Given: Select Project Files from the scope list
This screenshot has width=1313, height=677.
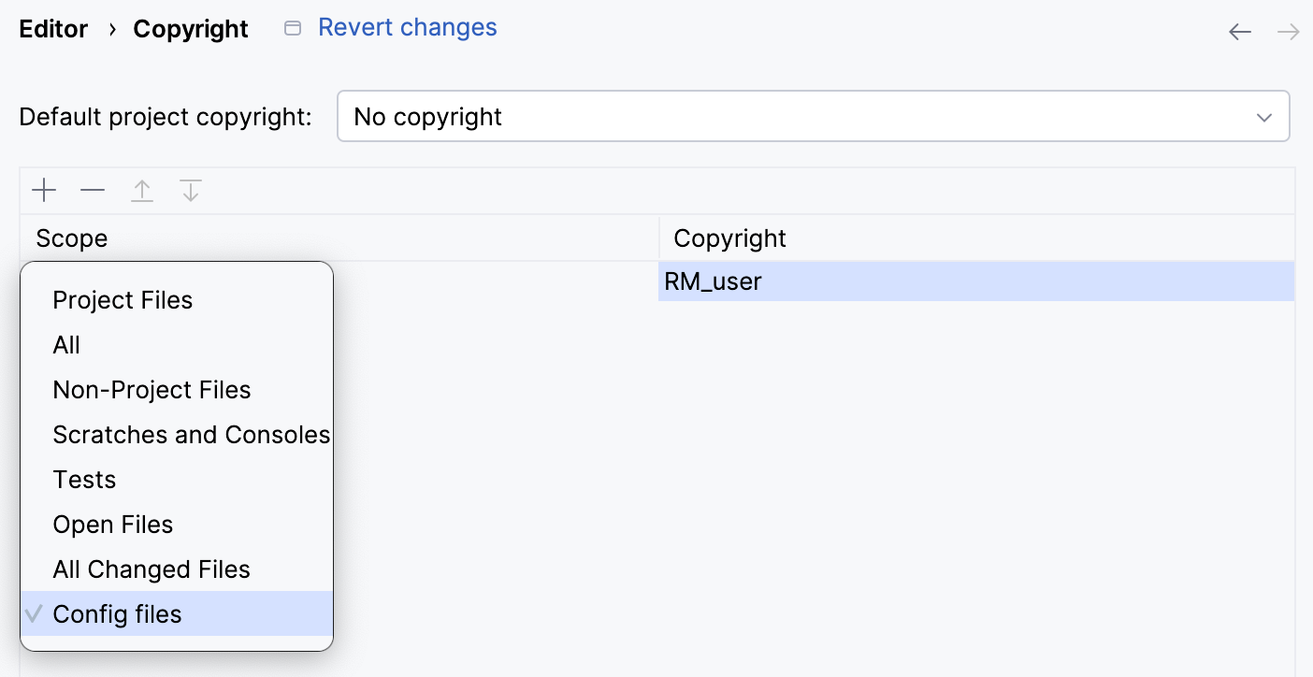Looking at the screenshot, I should click(123, 300).
